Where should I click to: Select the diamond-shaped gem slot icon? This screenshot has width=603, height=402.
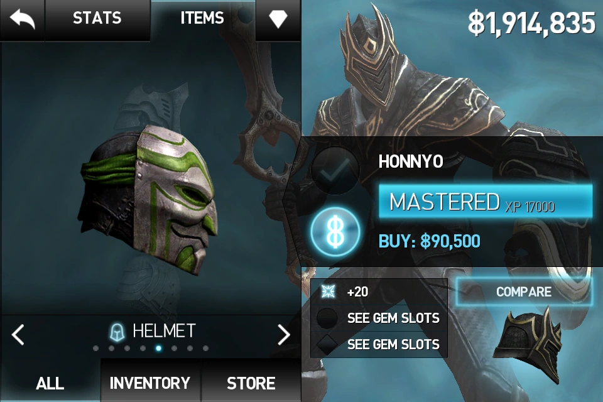327,344
